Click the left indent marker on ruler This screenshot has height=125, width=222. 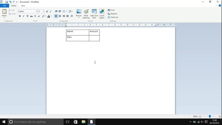[x=66, y=25]
